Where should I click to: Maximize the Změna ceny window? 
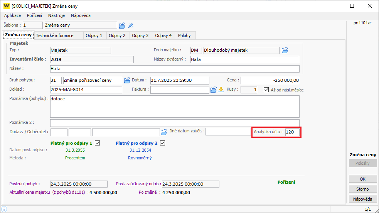tap(352, 6)
